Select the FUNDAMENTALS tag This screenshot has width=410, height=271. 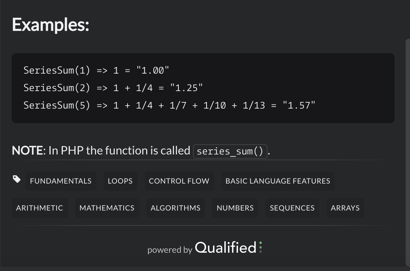61,181
